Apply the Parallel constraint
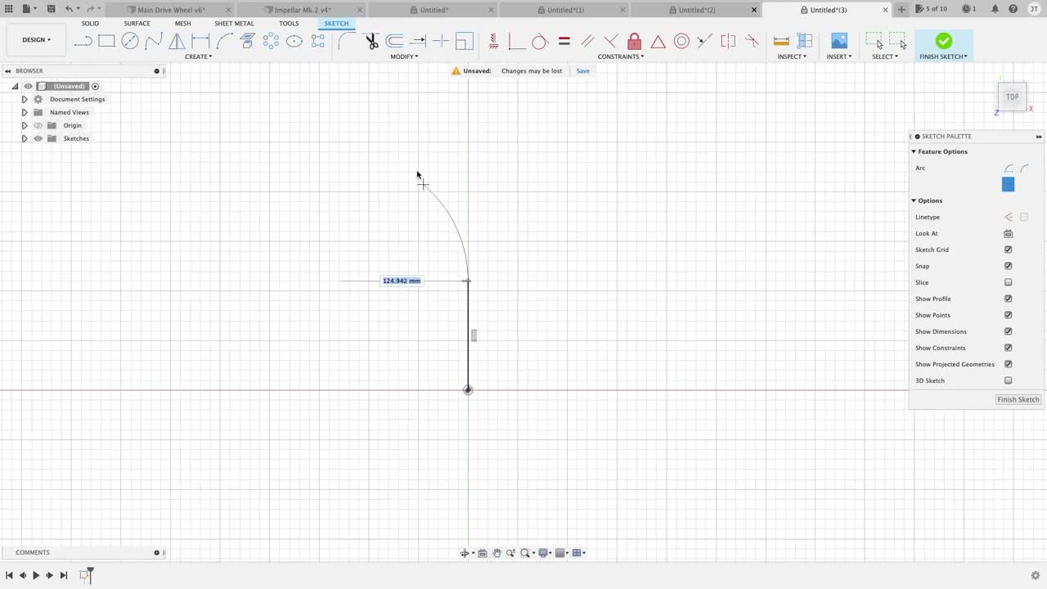This screenshot has height=589, width=1047. [x=587, y=41]
